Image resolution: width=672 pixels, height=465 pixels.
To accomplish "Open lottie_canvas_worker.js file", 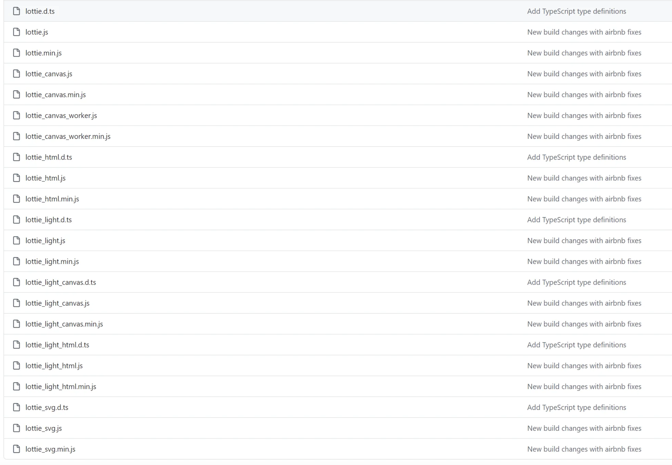I will (61, 115).
